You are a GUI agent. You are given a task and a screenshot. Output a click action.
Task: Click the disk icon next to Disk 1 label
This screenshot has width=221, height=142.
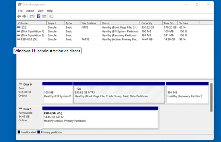(x=21, y=109)
